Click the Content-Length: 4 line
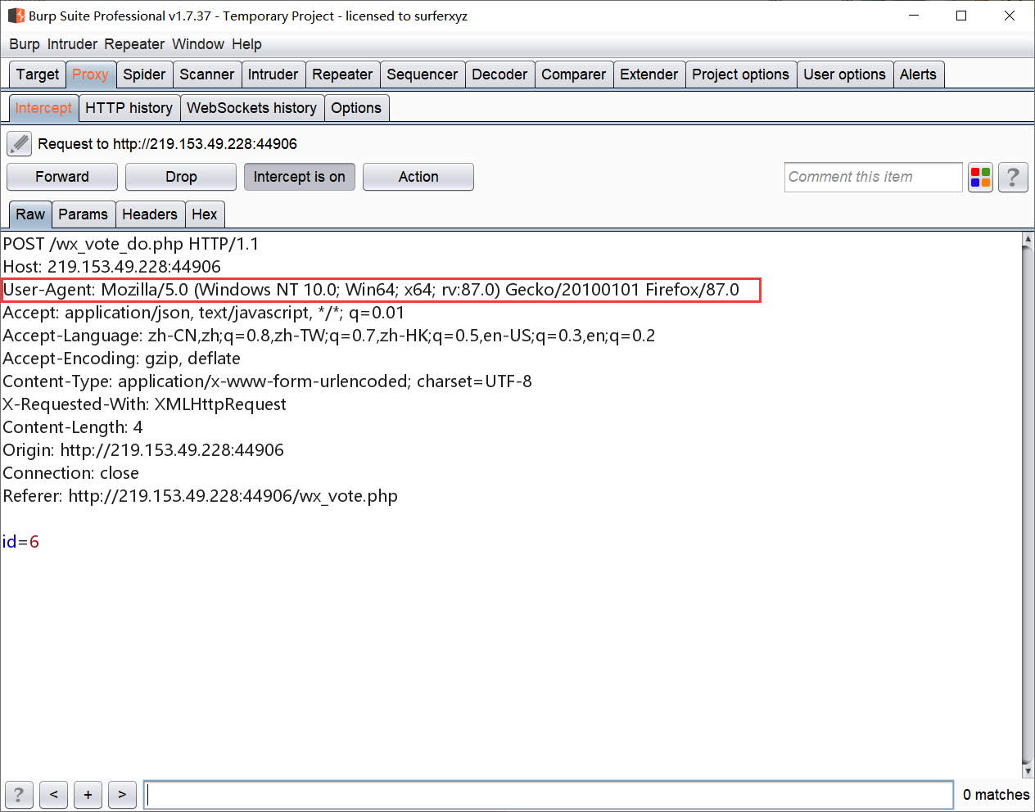The height and width of the screenshot is (812, 1035). point(73,427)
